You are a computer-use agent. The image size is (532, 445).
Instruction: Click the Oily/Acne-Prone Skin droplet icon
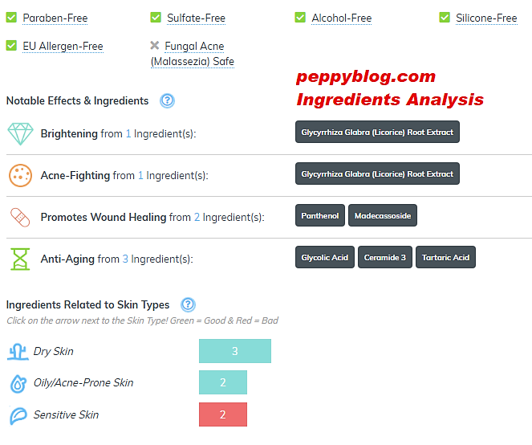click(x=18, y=383)
